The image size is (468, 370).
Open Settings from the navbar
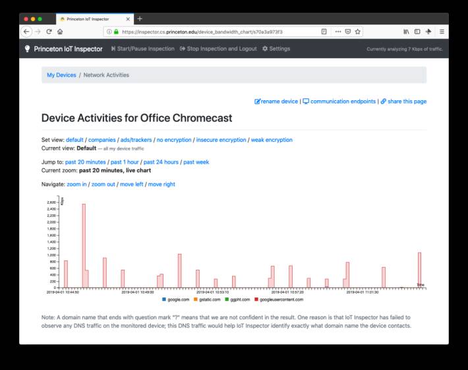coord(276,49)
